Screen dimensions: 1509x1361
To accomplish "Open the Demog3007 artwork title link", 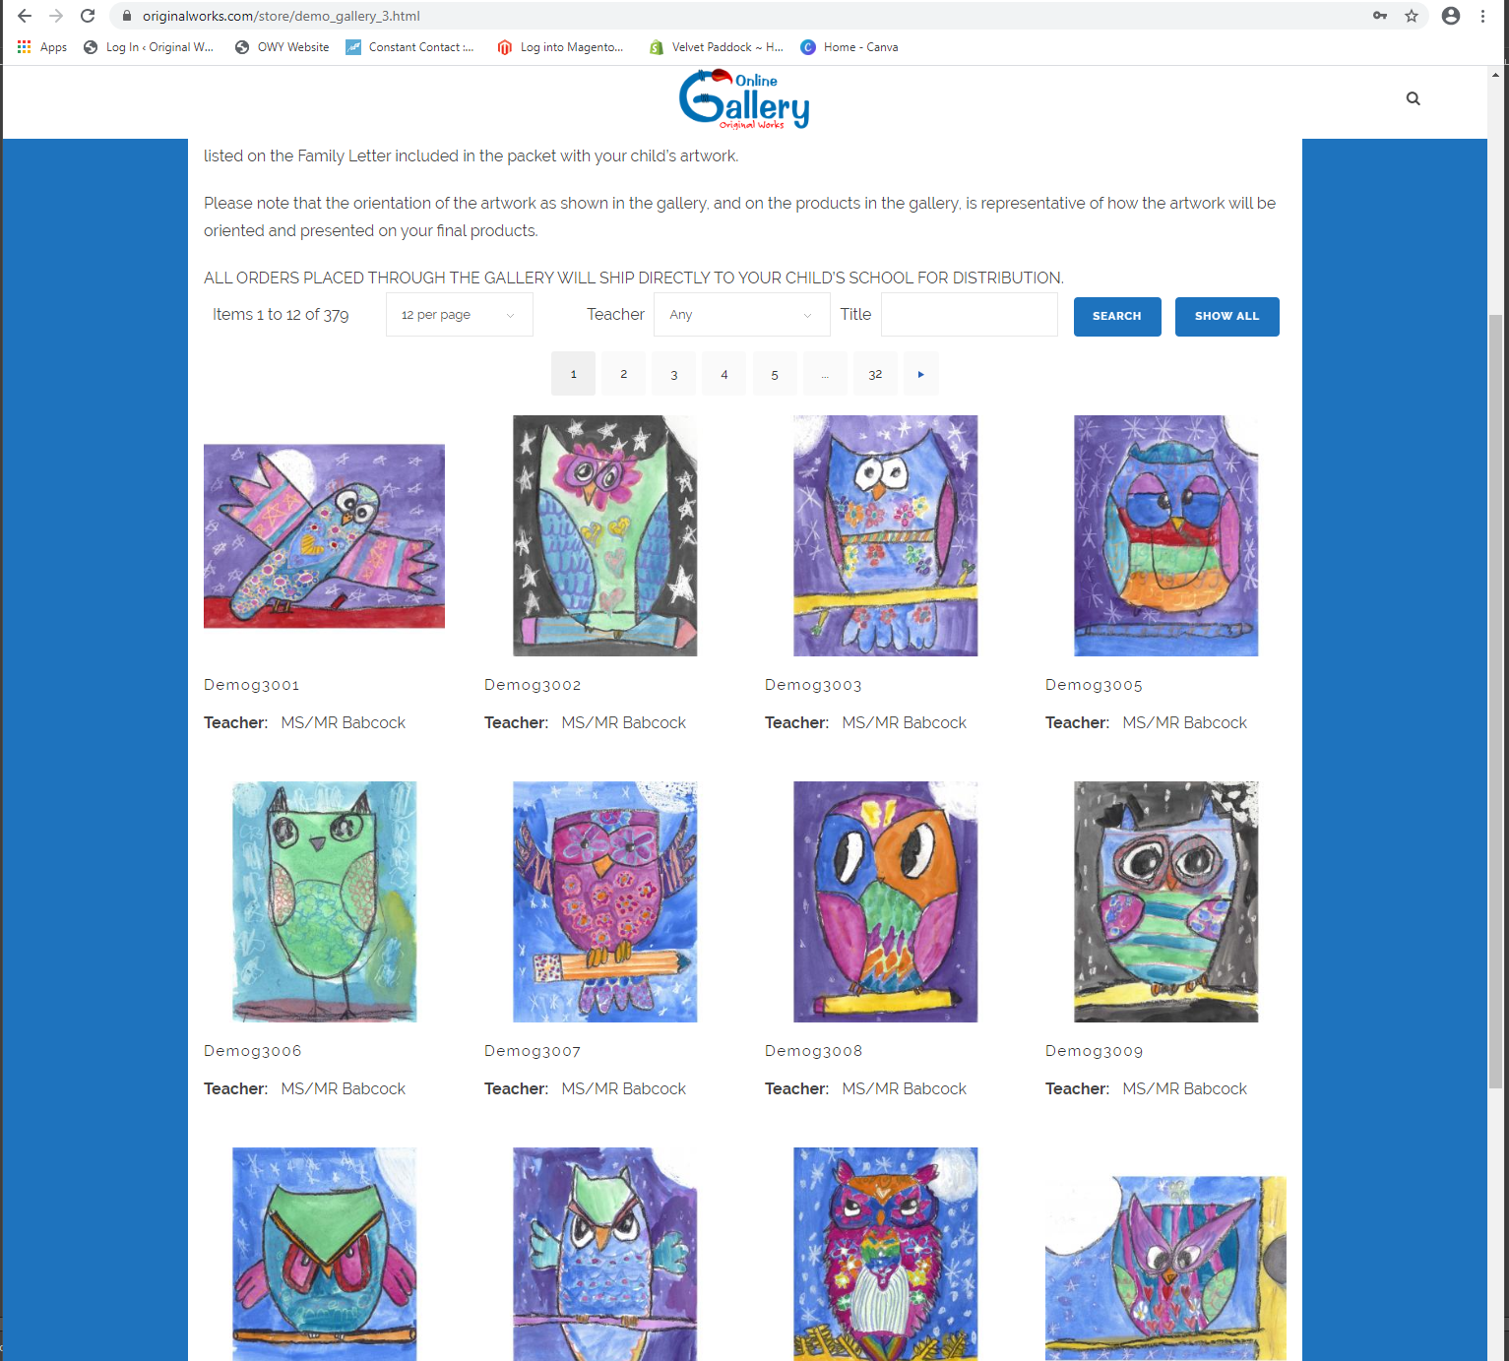I will 533,1051.
